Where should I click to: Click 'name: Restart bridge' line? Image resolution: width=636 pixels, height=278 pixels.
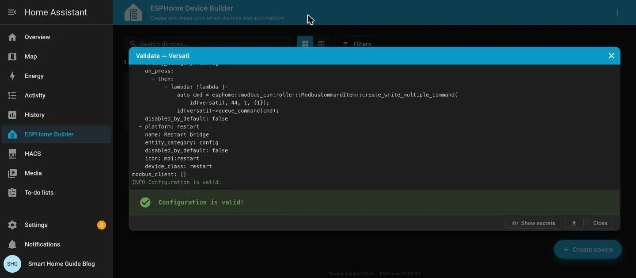click(177, 134)
